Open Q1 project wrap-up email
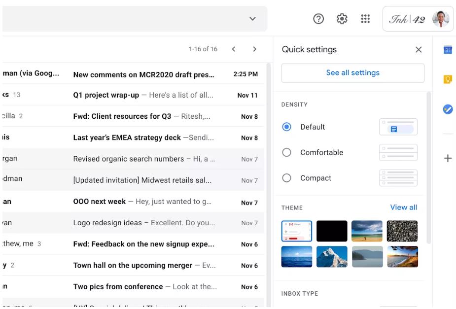Viewport: 456px width, 309px height. [x=133, y=95]
